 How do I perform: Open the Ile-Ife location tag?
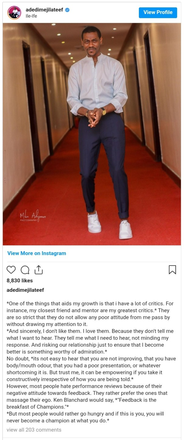click(31, 16)
